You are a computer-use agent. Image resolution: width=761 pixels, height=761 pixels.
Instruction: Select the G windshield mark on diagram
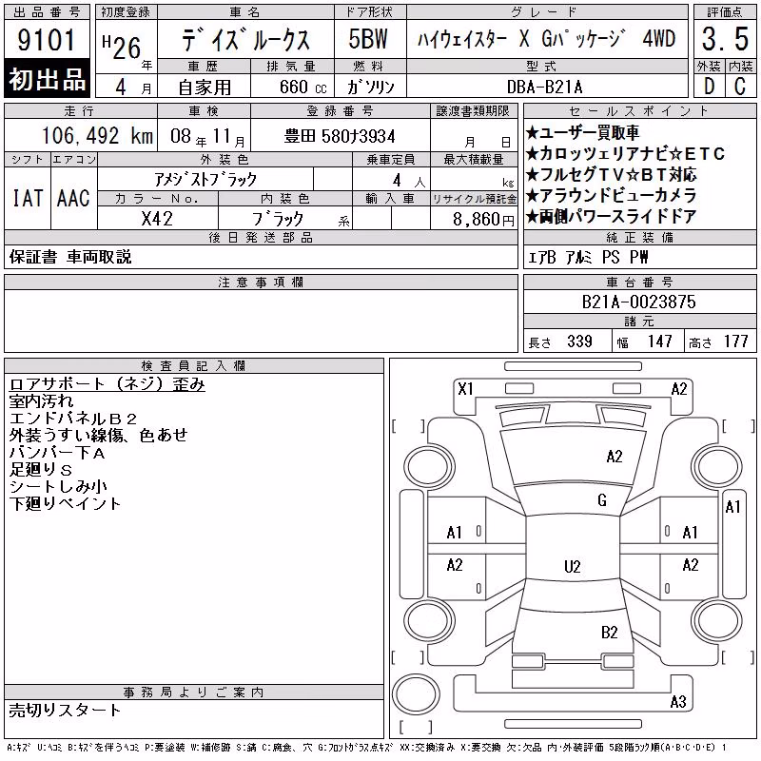(x=602, y=500)
